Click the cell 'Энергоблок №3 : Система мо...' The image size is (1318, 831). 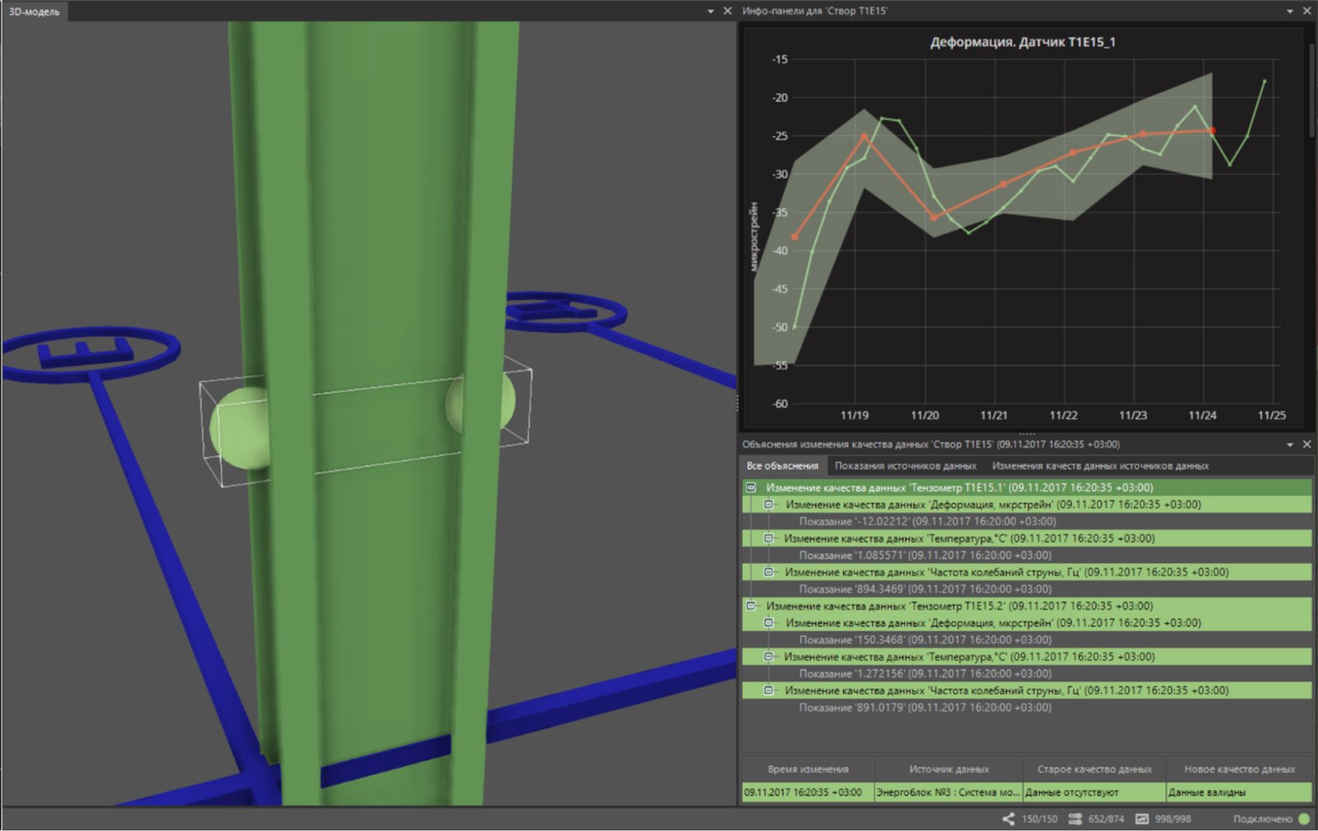pyautogui.click(x=949, y=792)
